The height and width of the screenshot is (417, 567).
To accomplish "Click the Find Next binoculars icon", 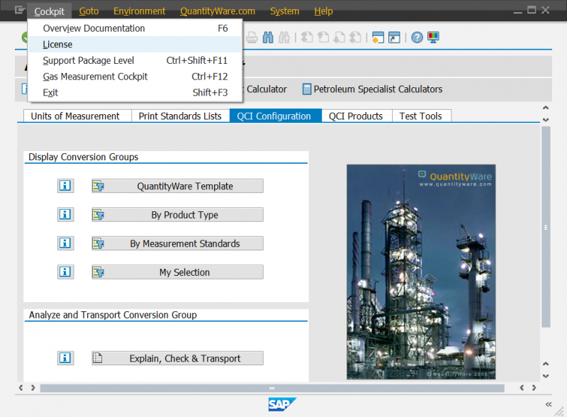I will (284, 38).
